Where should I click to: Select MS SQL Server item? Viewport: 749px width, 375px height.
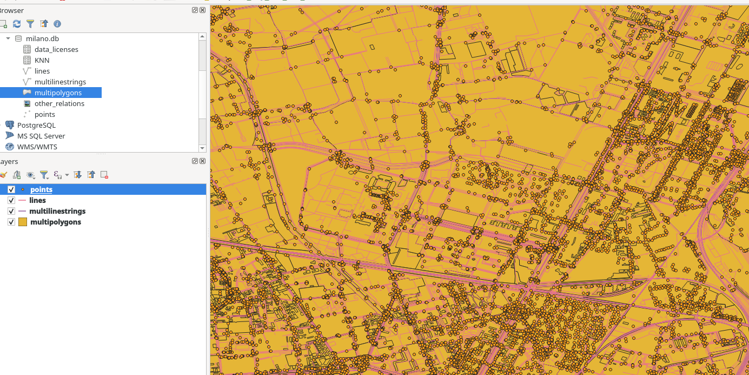[x=41, y=136]
